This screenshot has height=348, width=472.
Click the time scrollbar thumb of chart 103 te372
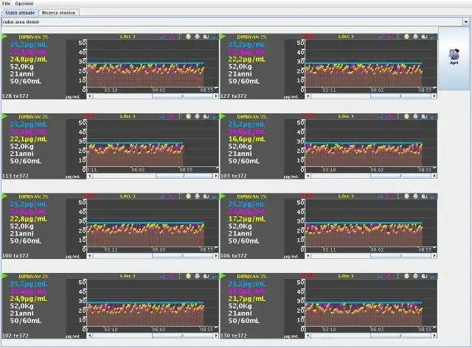pos(400,176)
